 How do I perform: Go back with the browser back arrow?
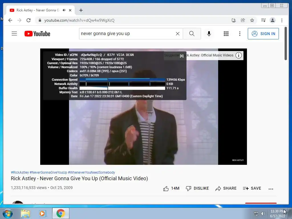coord(10,20)
